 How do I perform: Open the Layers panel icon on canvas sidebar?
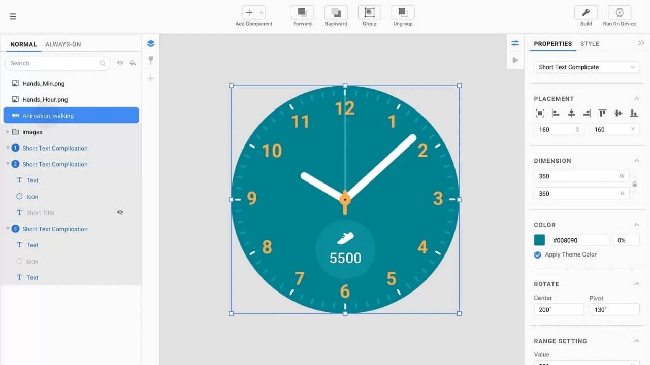coord(150,43)
